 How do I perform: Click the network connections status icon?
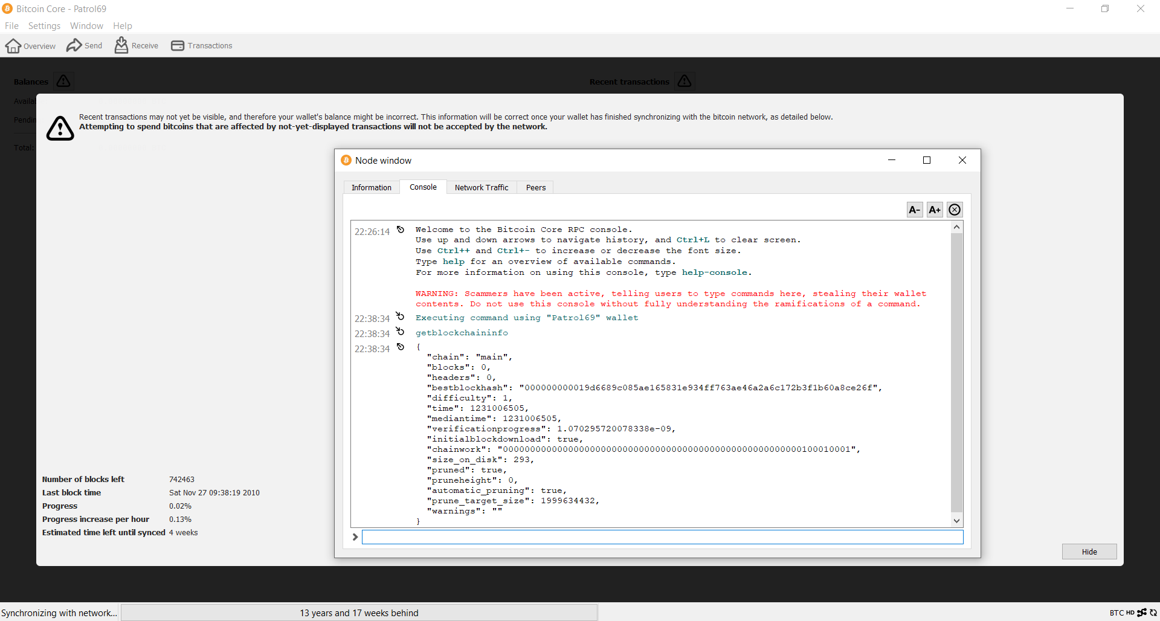(x=1142, y=613)
